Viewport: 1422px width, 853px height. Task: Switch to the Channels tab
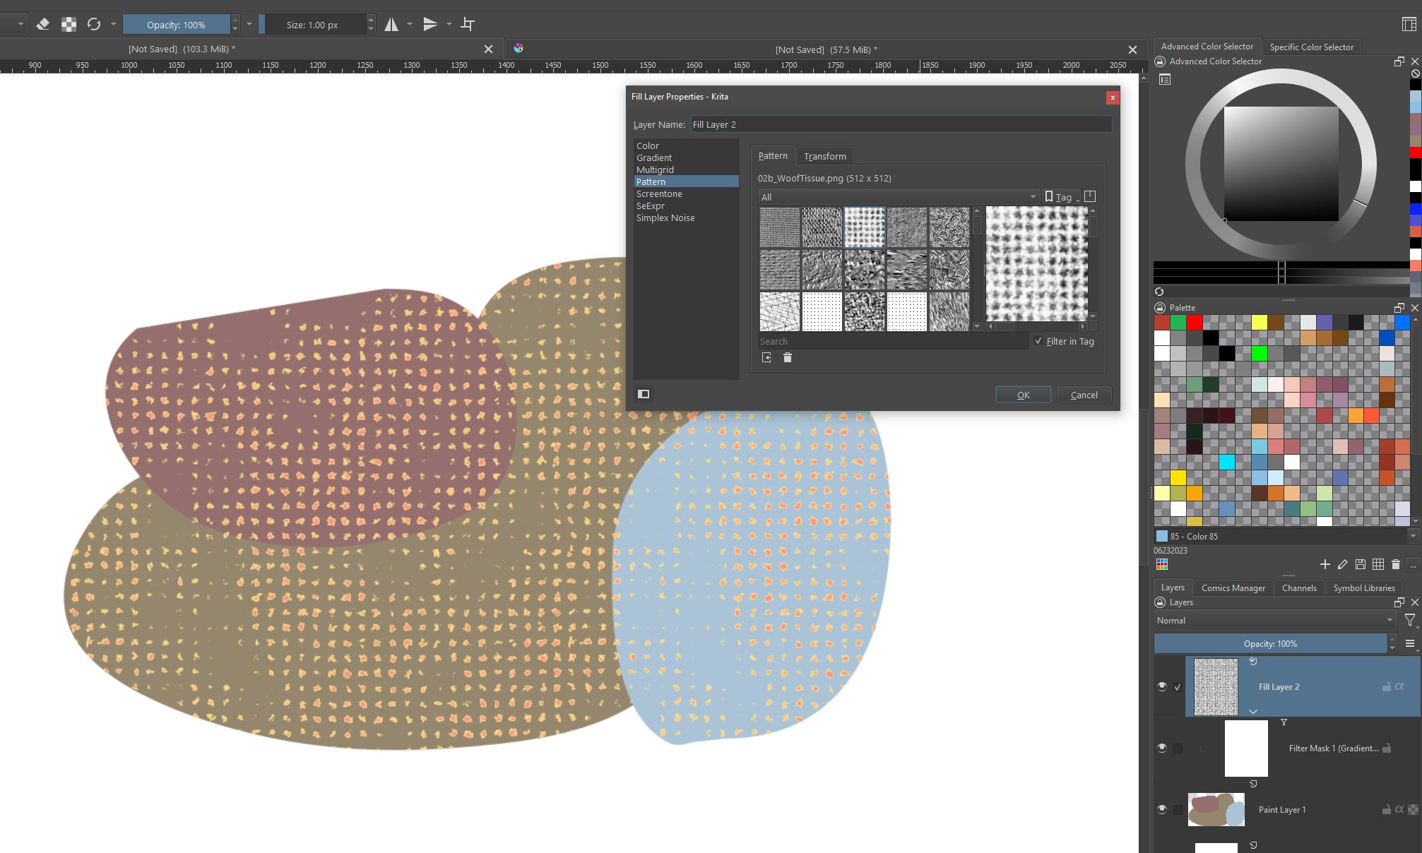click(1298, 587)
